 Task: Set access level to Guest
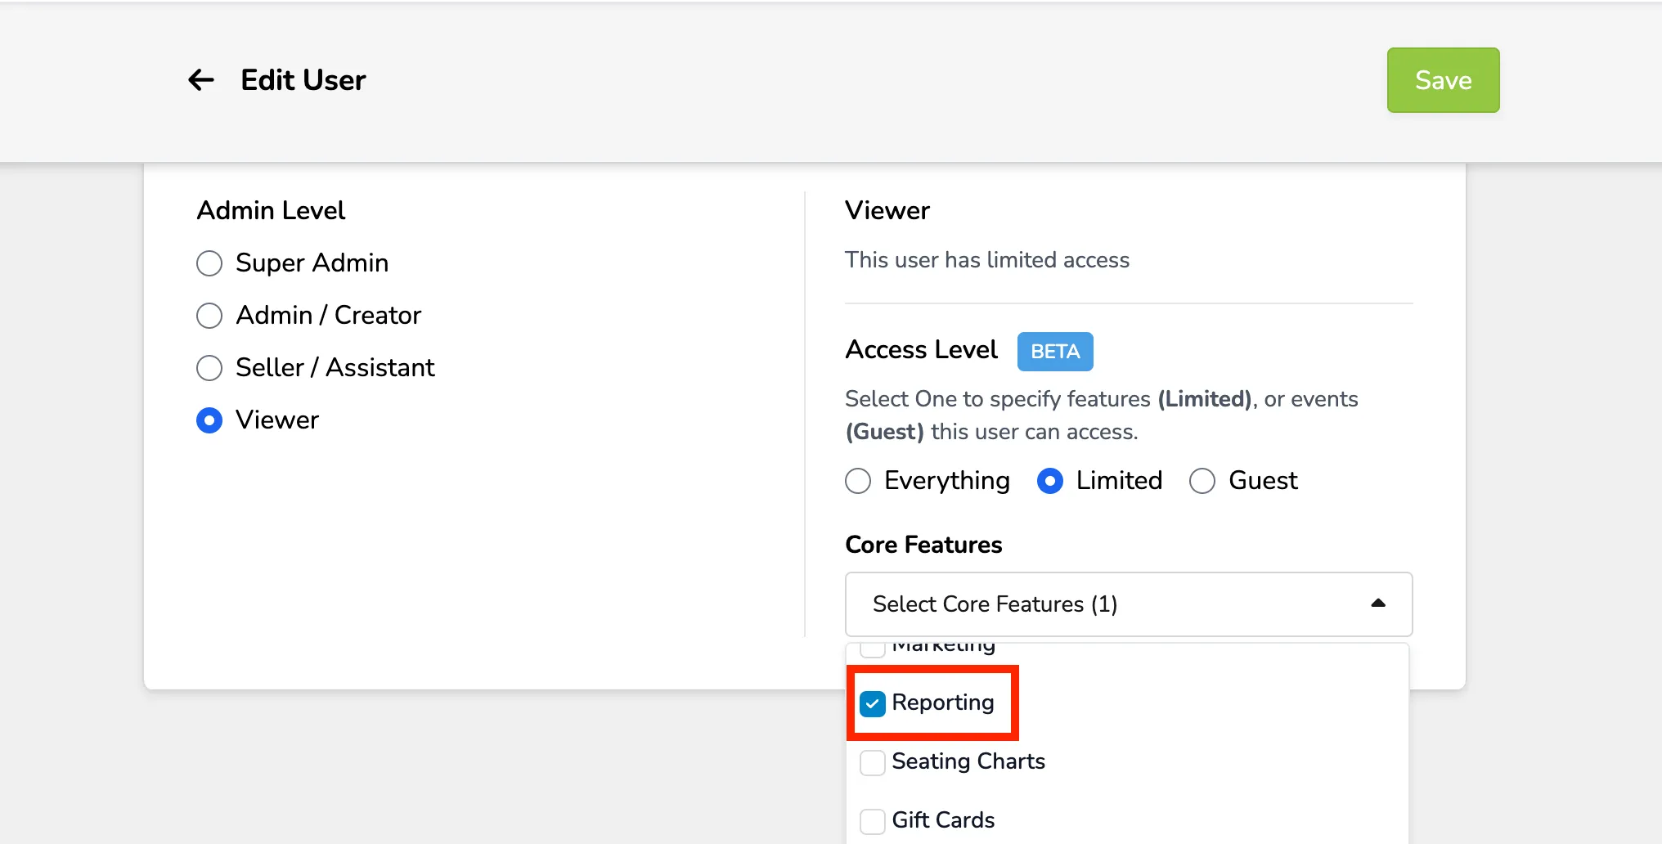1202,481
